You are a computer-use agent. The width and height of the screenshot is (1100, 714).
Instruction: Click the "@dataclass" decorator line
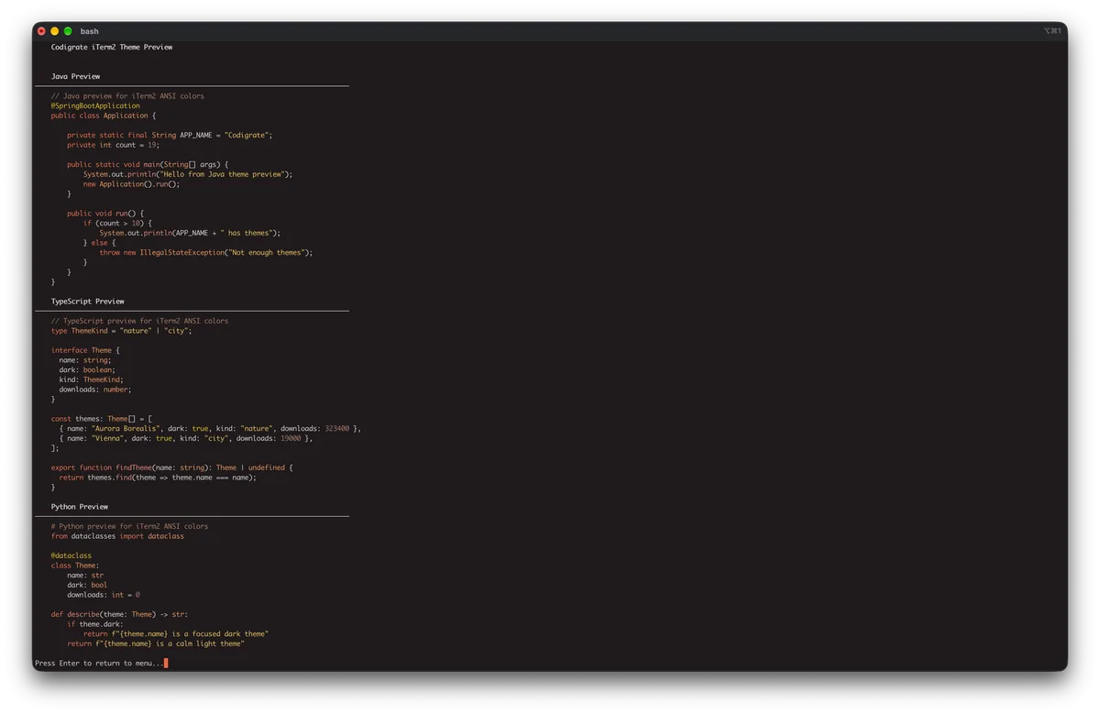71,555
